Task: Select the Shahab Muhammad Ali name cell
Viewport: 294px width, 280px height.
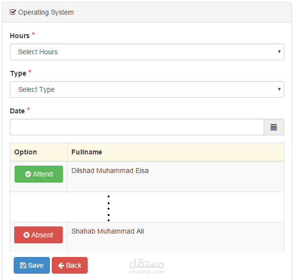Action: [108, 231]
